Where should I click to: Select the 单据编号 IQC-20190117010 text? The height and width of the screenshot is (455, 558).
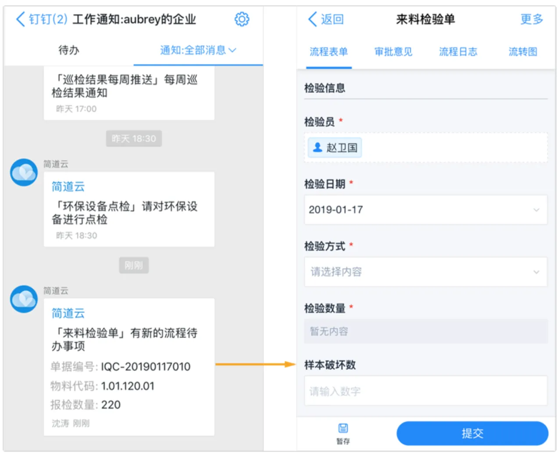tap(121, 367)
